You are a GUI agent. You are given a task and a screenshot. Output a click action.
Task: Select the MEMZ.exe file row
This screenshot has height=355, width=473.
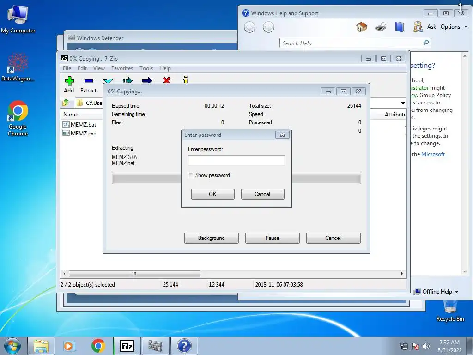[79, 133]
